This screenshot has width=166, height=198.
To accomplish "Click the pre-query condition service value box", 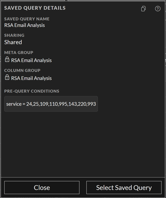I will tap(51, 104).
